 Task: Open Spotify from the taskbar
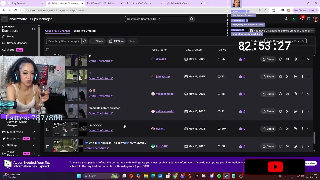pyautogui.click(x=219, y=176)
